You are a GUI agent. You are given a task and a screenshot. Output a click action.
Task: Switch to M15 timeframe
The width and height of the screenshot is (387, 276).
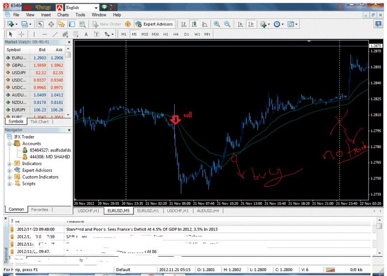[x=145, y=34]
